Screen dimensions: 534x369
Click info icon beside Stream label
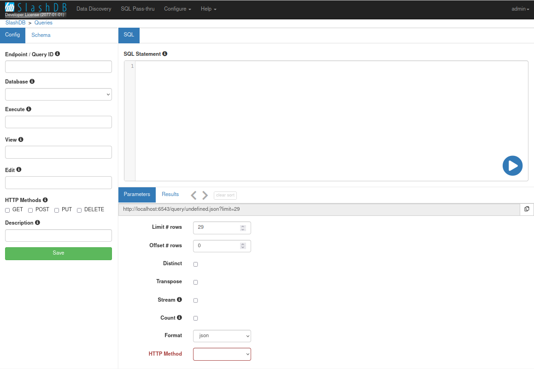pos(180,299)
